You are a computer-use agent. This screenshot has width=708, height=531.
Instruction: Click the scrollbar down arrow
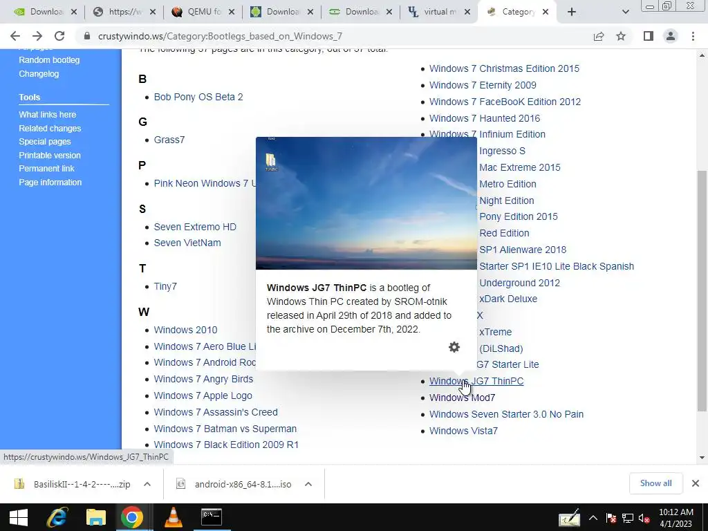(702, 458)
